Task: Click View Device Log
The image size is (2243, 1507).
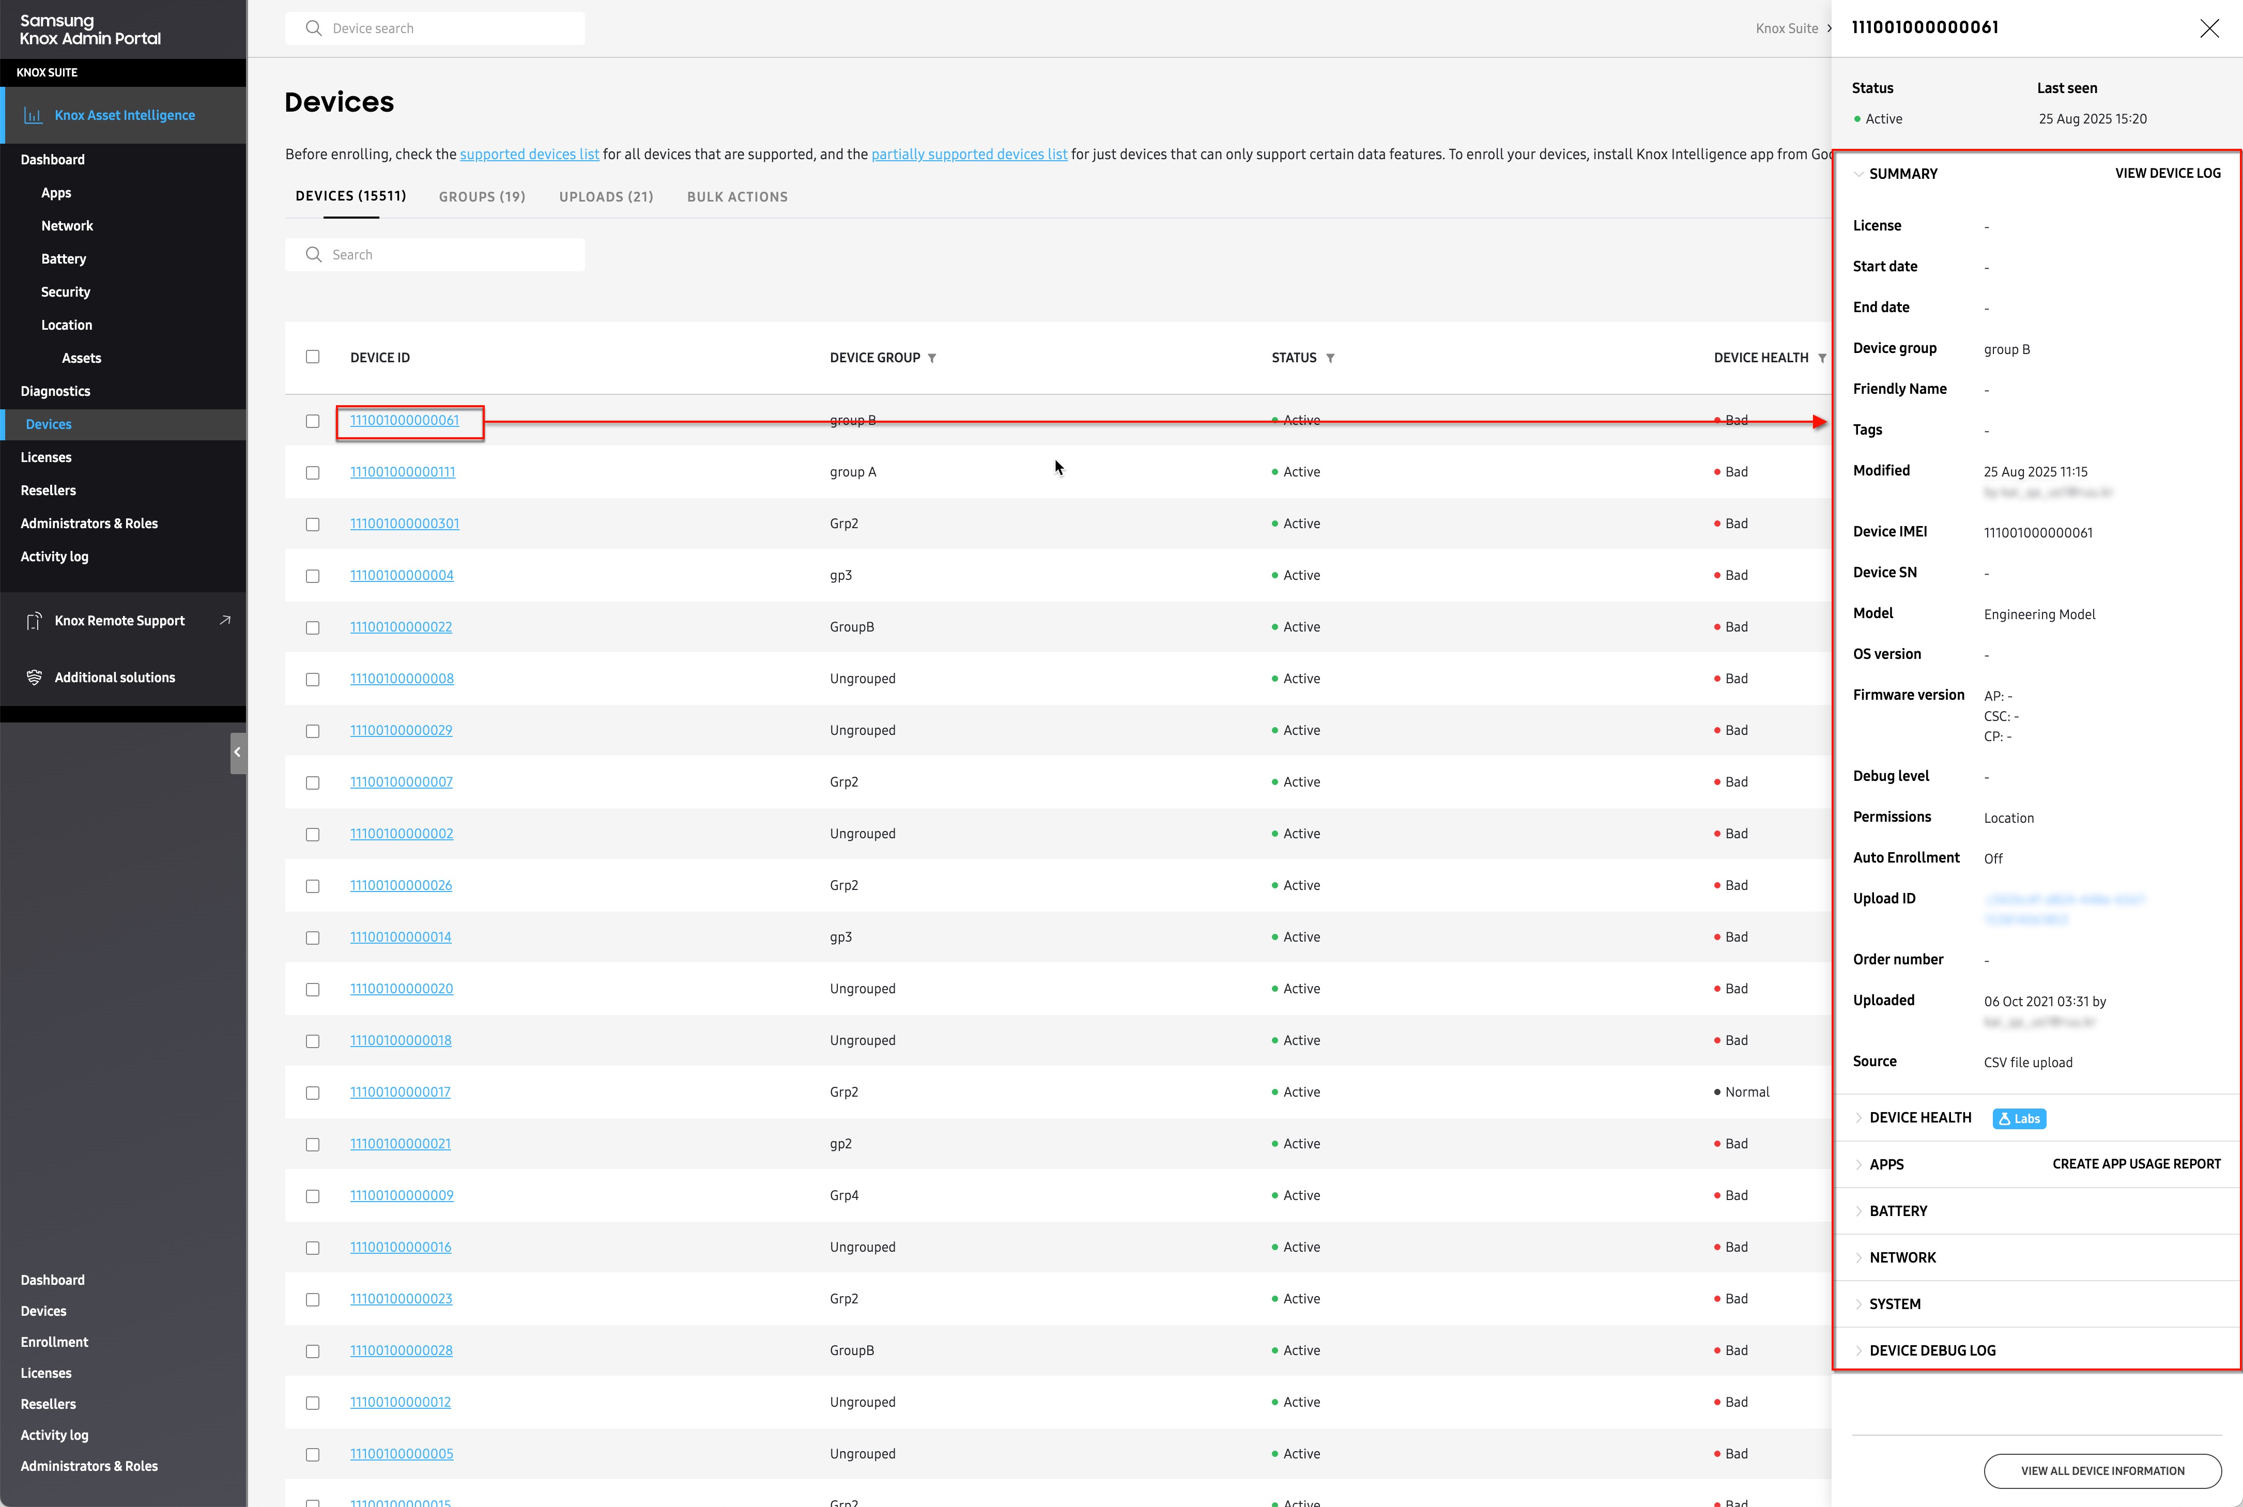Action: 2167,174
